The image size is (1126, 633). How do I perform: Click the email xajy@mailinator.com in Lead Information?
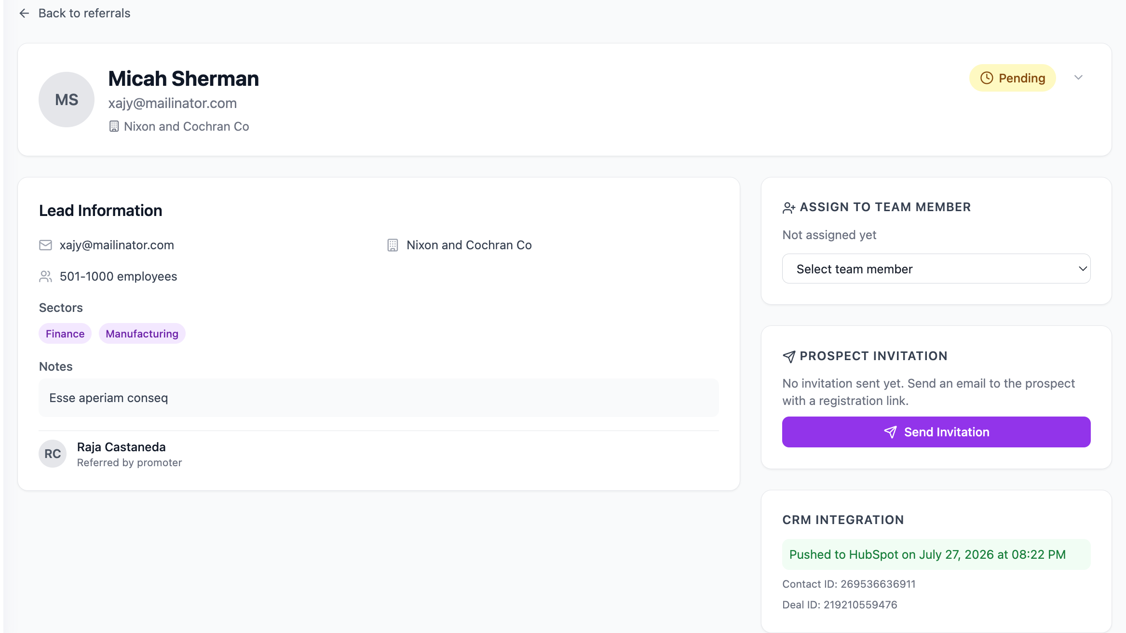pyautogui.click(x=117, y=245)
